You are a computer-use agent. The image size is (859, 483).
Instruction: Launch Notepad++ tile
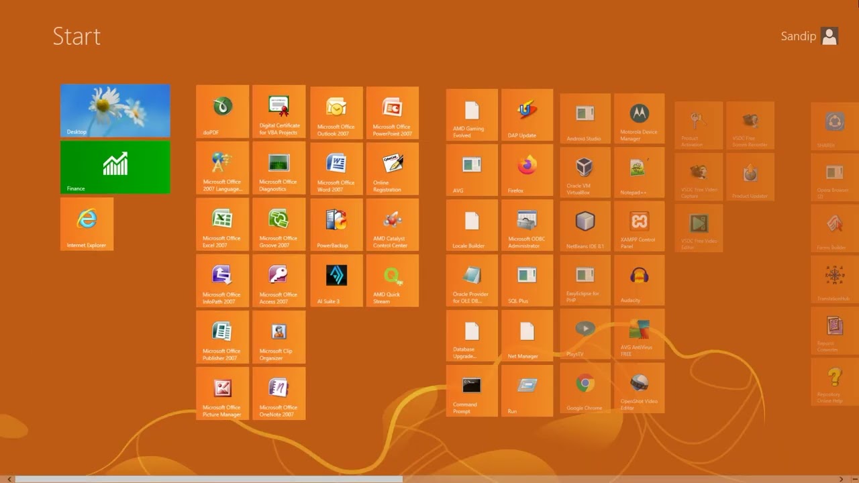coord(640,172)
